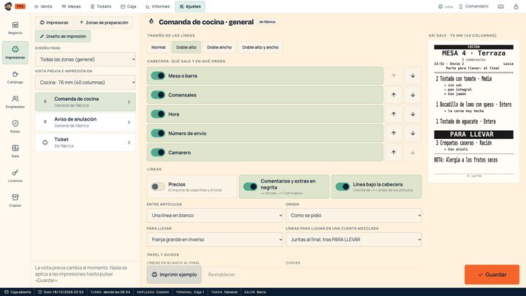Select Doble alto line size
This screenshot has width=526, height=296.
pos(186,48)
